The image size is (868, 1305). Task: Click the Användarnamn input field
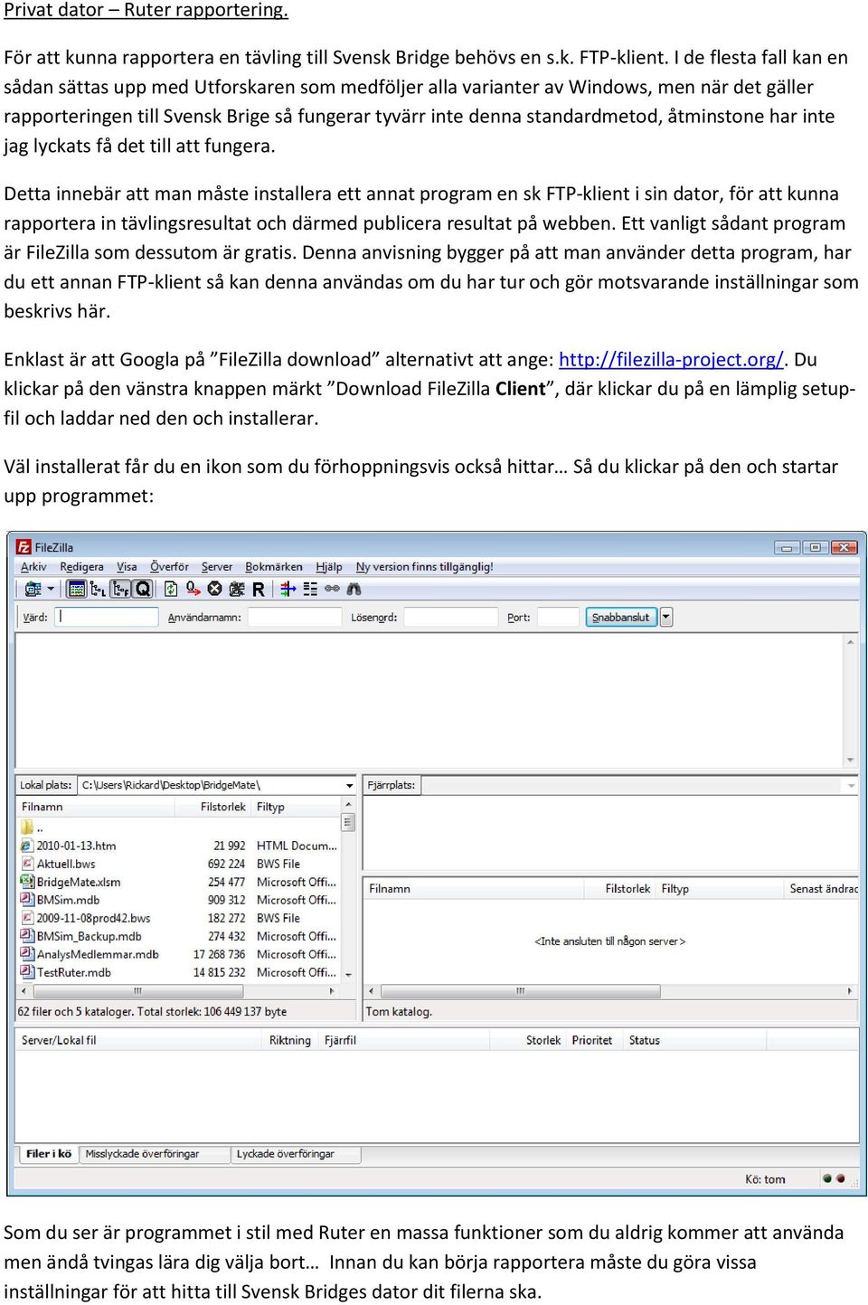click(293, 617)
